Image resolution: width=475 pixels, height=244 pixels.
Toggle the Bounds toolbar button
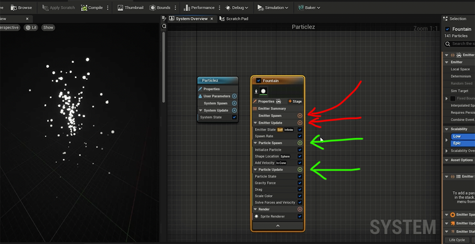click(x=160, y=8)
